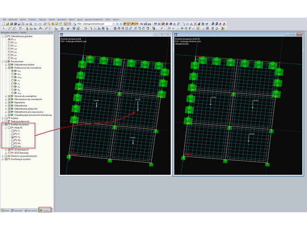Undo the last action
This screenshot has height=230, width=307.
click(x=36, y=24)
